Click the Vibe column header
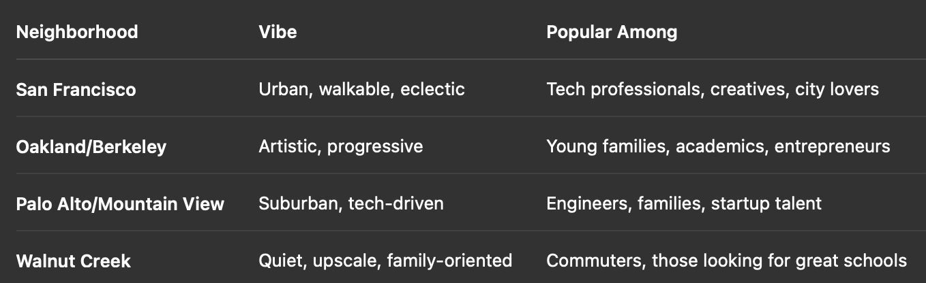 [x=278, y=32]
